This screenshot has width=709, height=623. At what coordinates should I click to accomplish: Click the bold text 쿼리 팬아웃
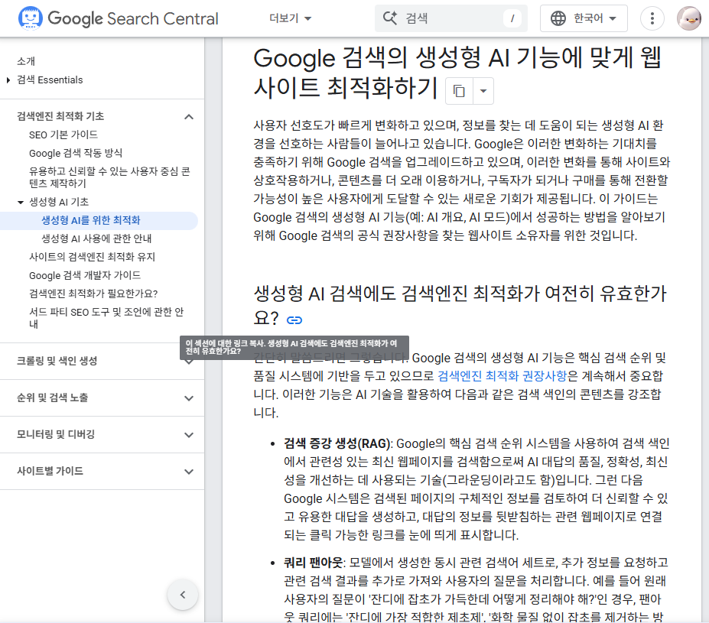(314, 563)
